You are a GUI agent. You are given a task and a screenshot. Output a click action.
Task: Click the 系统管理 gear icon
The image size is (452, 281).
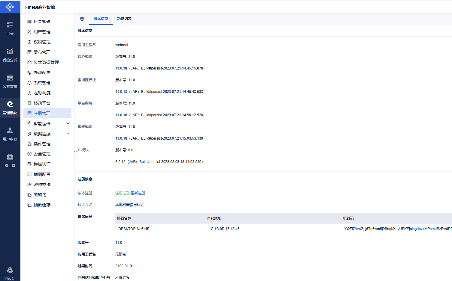(29, 83)
